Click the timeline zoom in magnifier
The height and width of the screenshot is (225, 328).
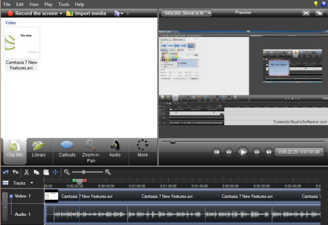(108, 172)
